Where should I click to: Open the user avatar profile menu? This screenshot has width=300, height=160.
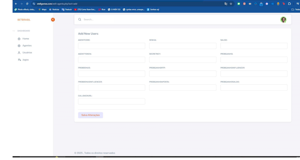pyautogui.click(x=283, y=19)
